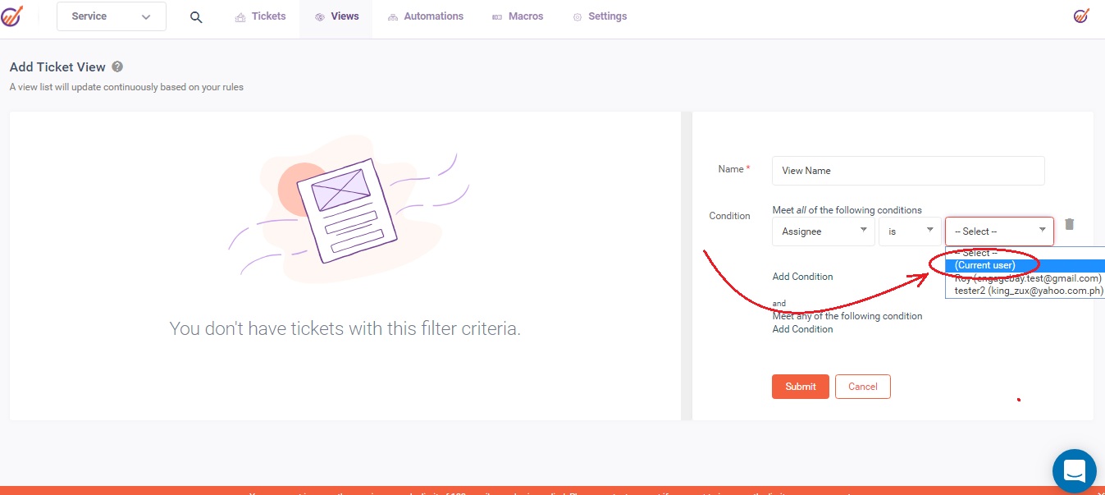The image size is (1105, 495).
Task: Click into the View Name input field
Action: pos(908,171)
